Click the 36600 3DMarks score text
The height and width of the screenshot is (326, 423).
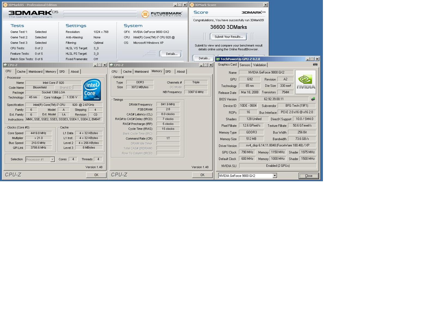229,27
